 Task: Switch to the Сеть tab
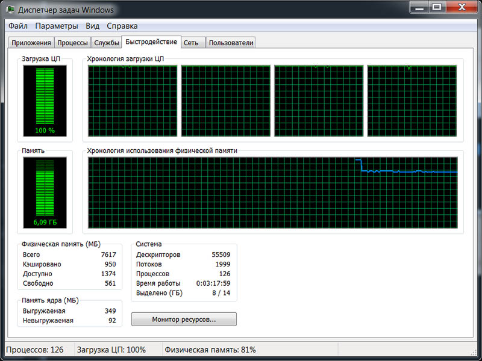(x=192, y=42)
